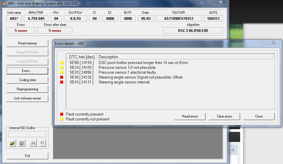The height and width of the screenshot is (164, 283).
Task: Click the Internal HEX-Editor text field
Action: (27, 134)
